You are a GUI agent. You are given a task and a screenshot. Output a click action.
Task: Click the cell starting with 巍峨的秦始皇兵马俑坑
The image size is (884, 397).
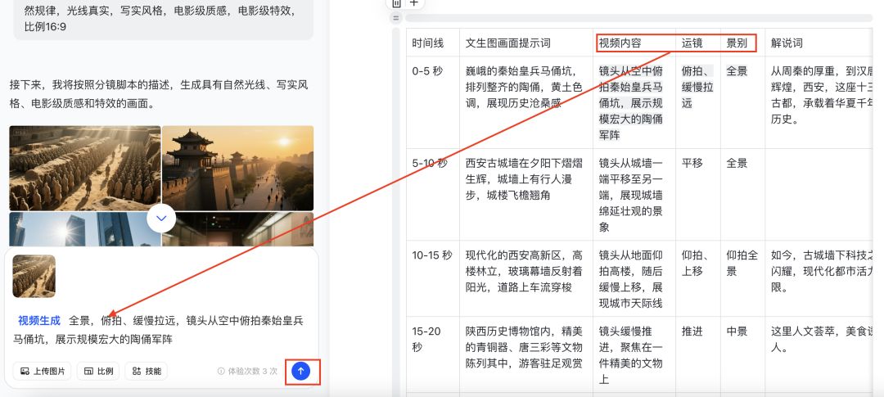(526, 102)
